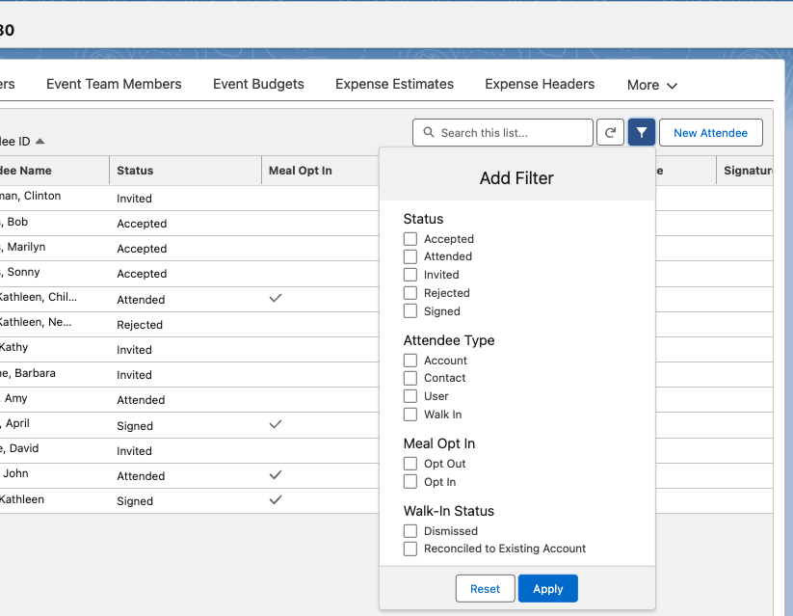Switch to the Expense Estimates tab
This screenshot has width=793, height=616.
(394, 84)
